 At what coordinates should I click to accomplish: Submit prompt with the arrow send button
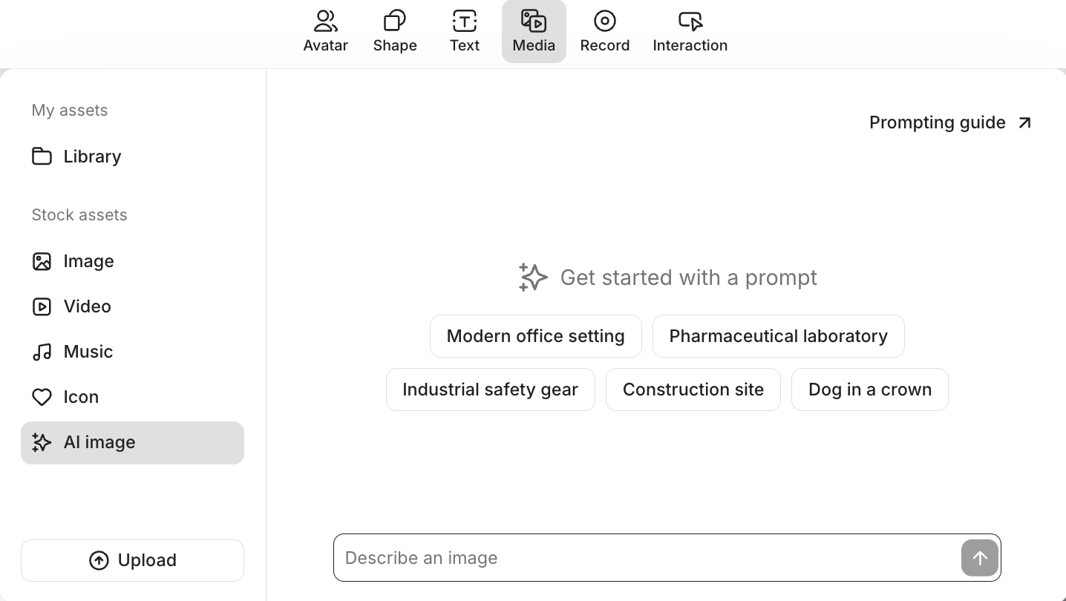[980, 558]
